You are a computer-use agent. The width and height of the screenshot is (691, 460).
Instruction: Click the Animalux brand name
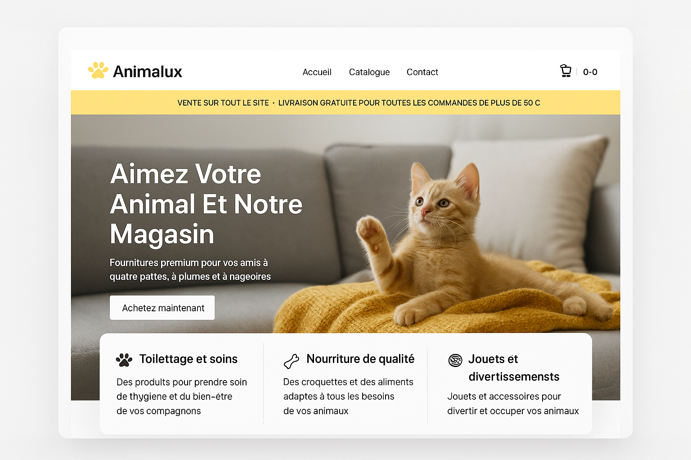[148, 71]
